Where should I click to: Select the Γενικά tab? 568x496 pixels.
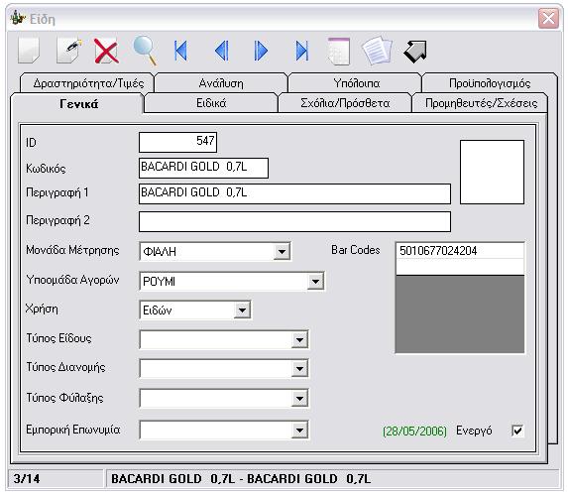click(x=78, y=104)
